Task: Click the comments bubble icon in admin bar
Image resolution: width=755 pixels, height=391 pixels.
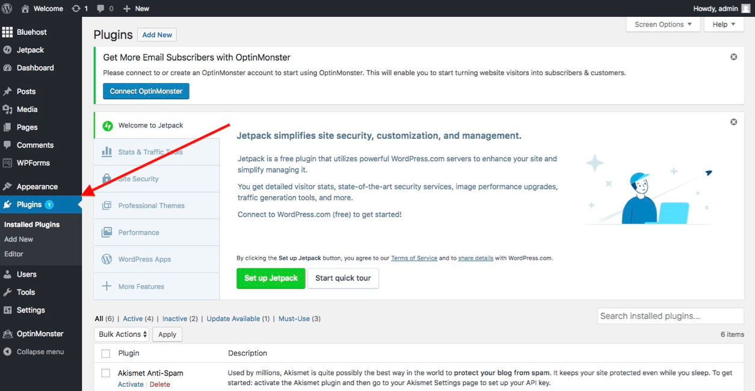Action: [x=101, y=8]
